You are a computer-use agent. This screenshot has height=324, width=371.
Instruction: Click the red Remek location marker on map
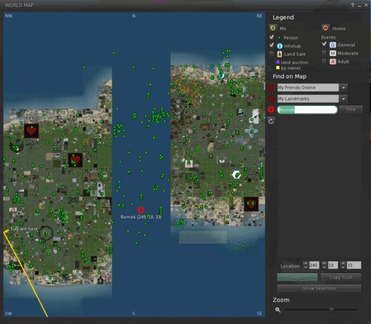point(141,210)
